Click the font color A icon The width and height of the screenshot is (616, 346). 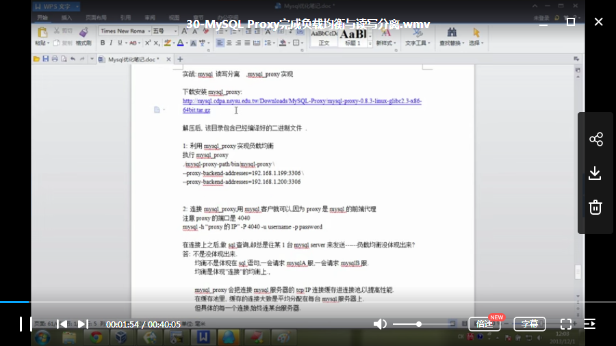(180, 43)
